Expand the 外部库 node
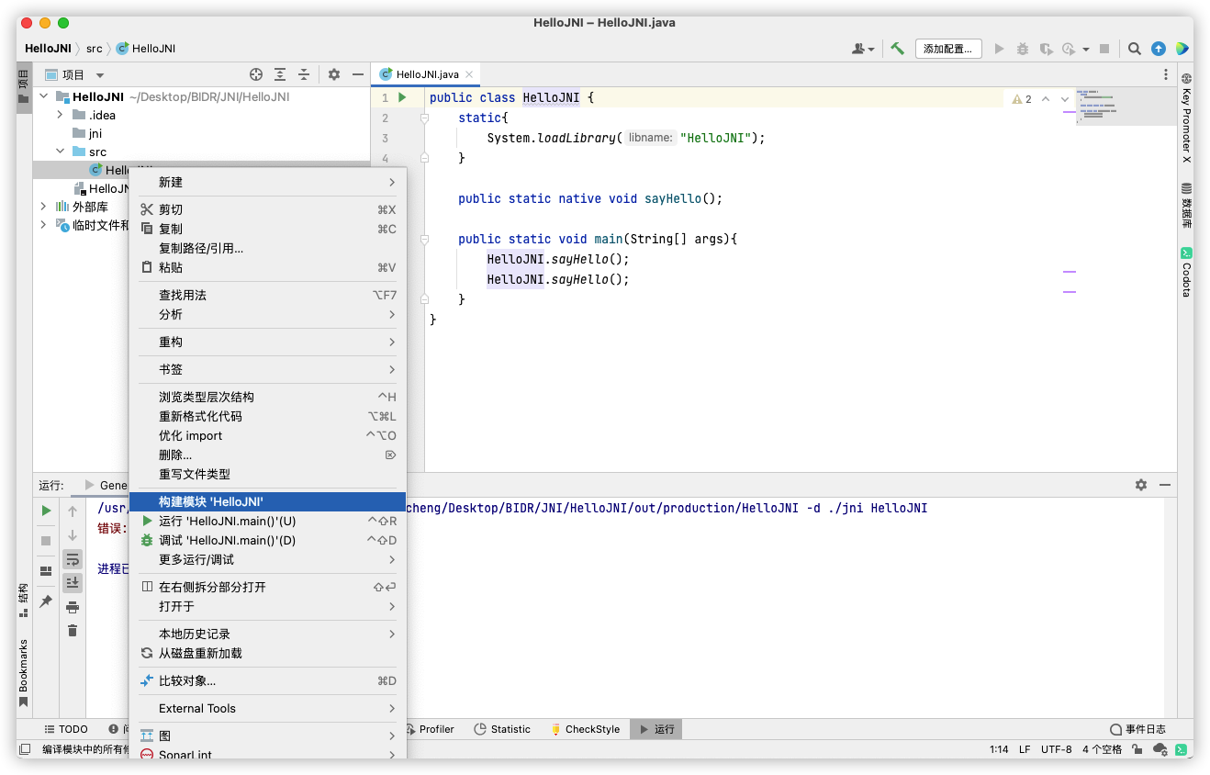 (43, 207)
